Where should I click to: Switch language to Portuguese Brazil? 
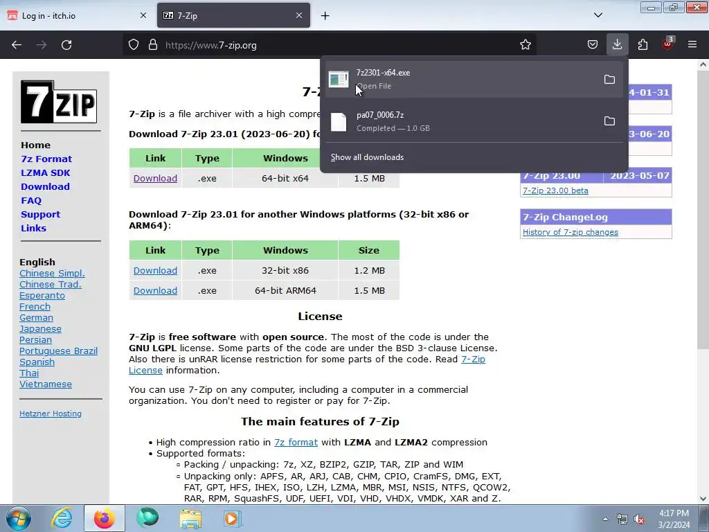point(58,351)
